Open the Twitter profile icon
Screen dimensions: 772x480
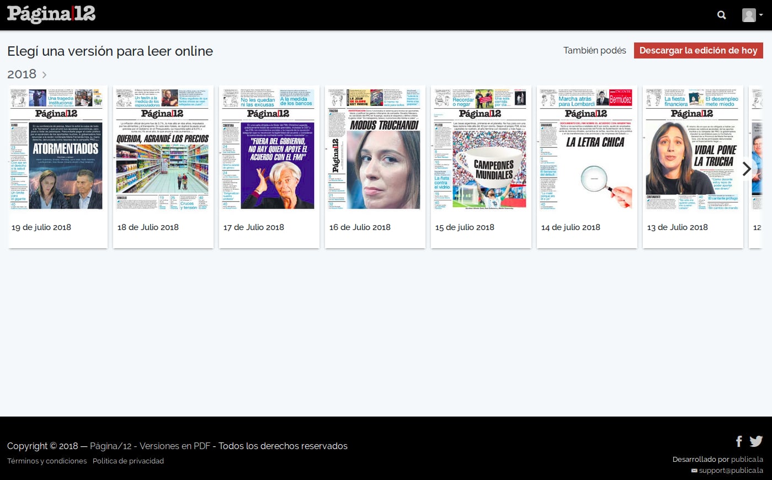point(756,441)
